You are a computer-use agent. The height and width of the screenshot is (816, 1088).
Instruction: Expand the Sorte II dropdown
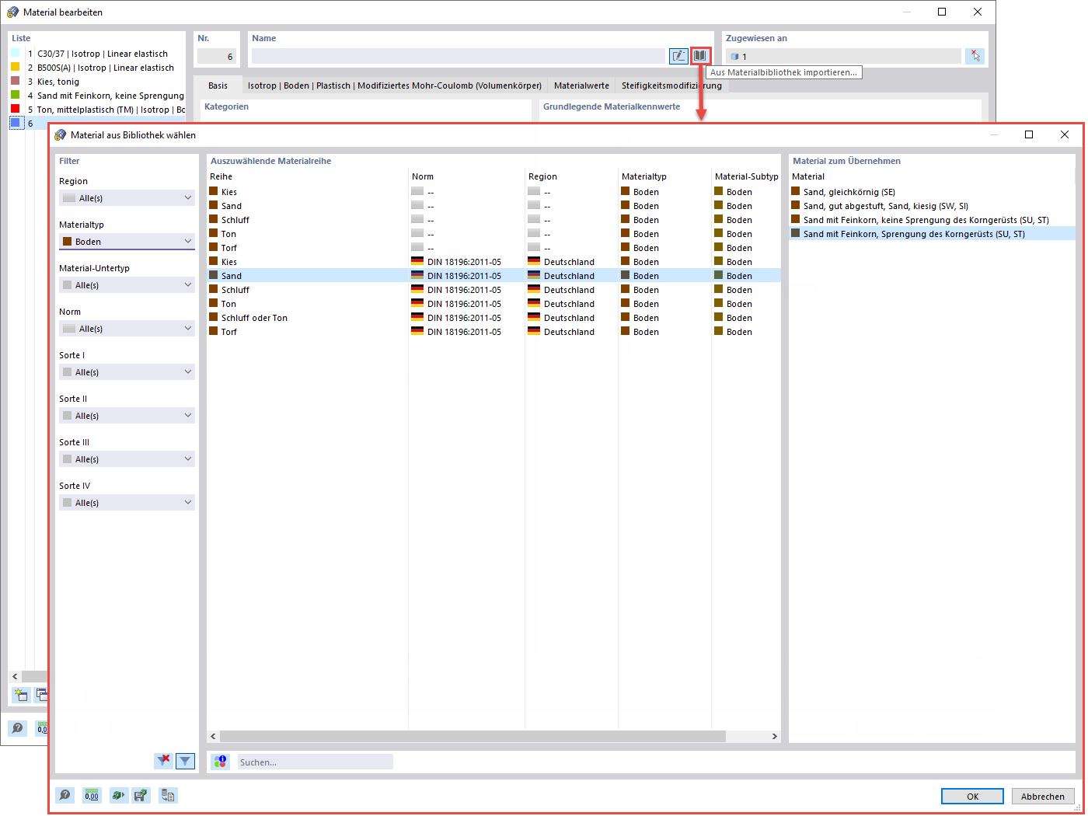127,416
